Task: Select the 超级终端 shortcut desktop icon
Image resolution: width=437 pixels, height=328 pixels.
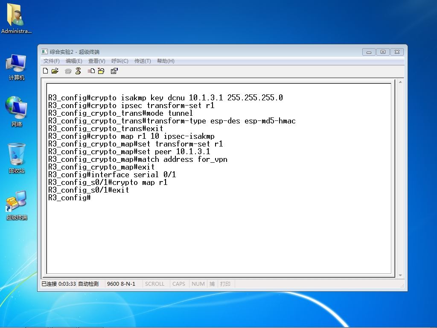Action: 17,205
